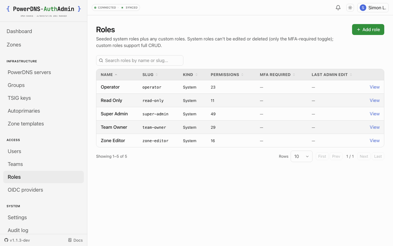Open Zone templates page

point(43,124)
